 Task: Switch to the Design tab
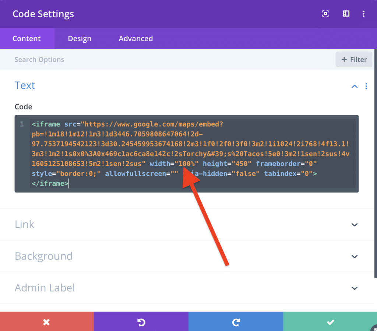[x=80, y=39]
